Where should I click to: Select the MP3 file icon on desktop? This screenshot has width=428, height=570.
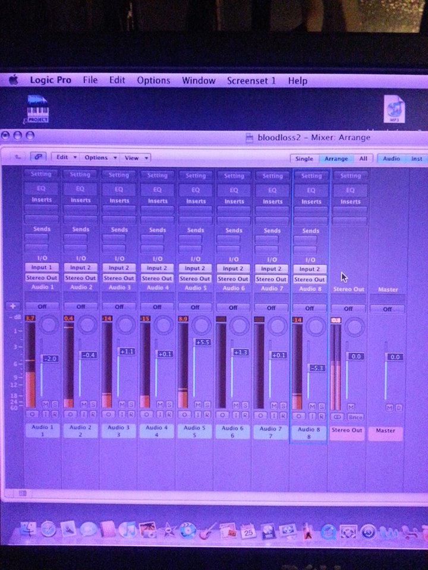click(395, 109)
